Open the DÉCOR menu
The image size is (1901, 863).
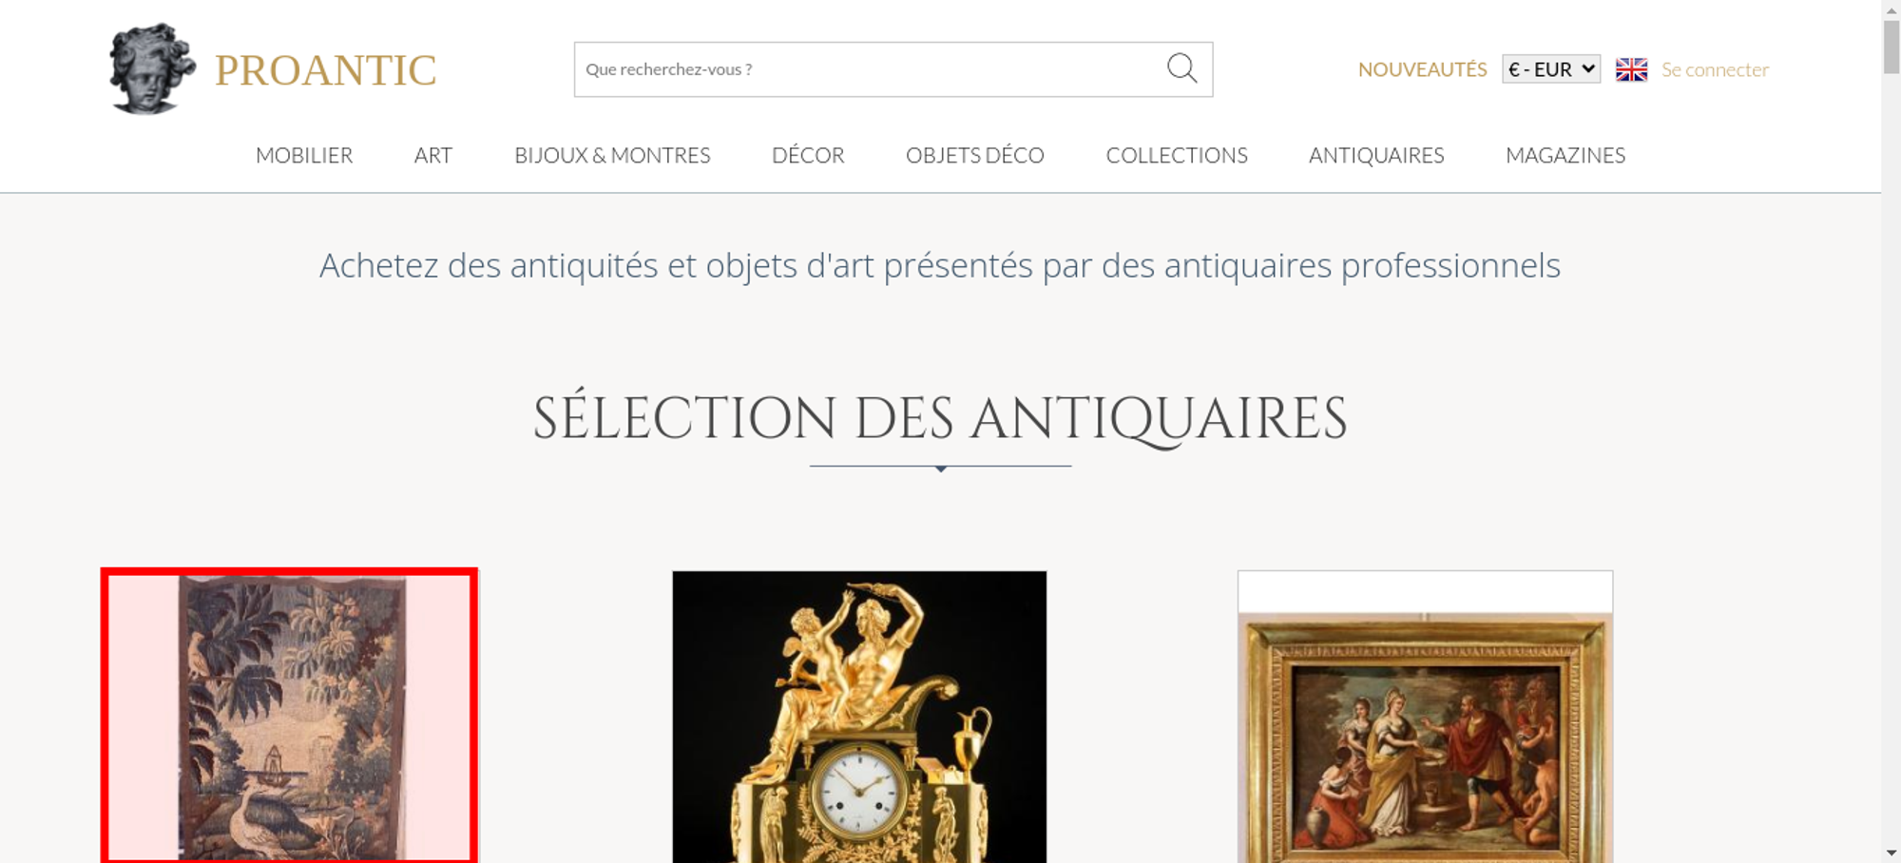point(808,155)
